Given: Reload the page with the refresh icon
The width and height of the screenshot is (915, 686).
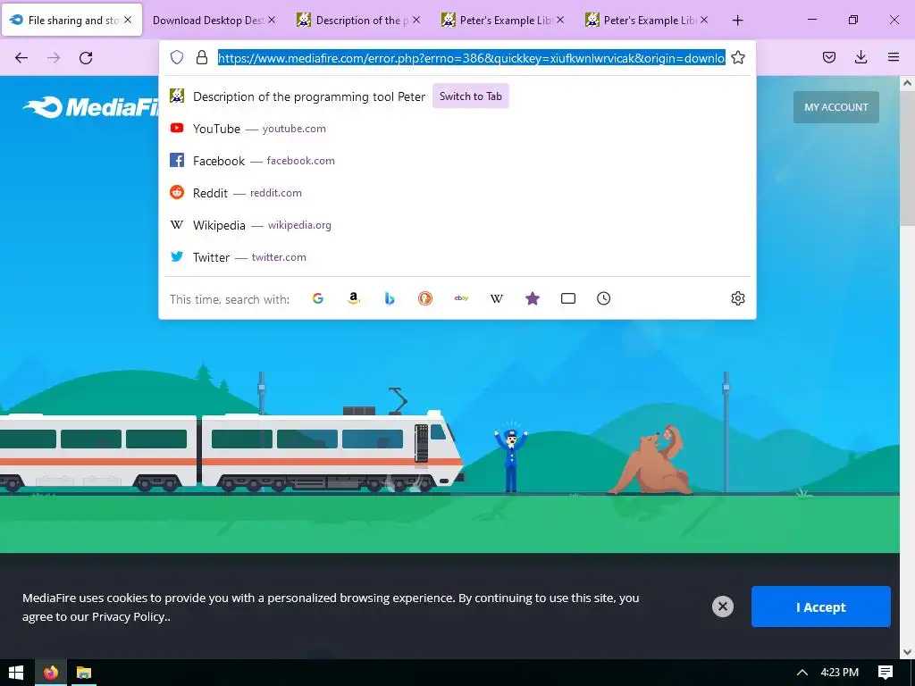Looking at the screenshot, I should click(x=86, y=58).
